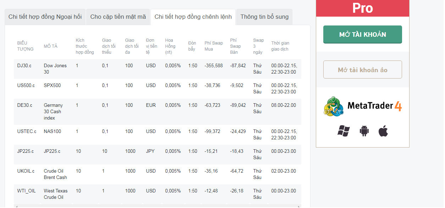Click the UKOIL.c symbol cell
The height and width of the screenshot is (208, 445).
[x=26, y=171]
